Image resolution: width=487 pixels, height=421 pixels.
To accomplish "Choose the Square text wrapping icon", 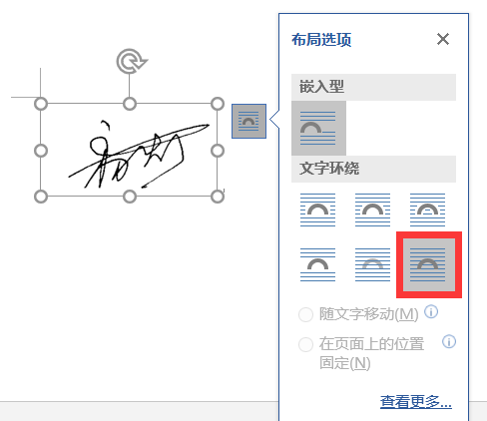I will (x=317, y=210).
